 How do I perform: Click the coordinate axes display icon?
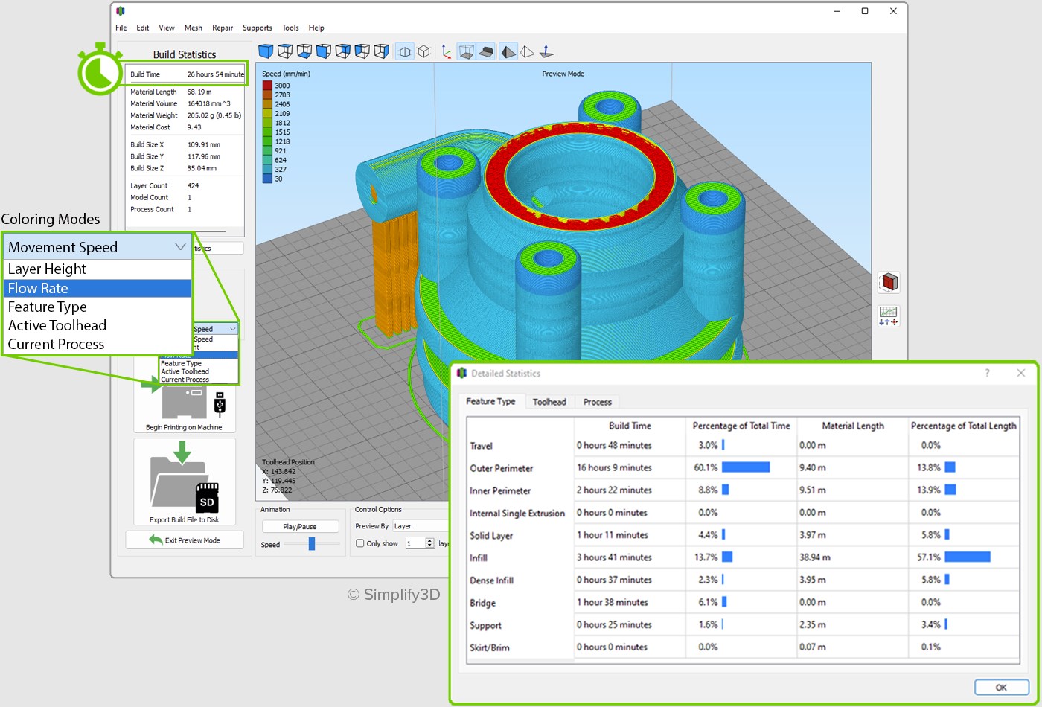(x=446, y=51)
